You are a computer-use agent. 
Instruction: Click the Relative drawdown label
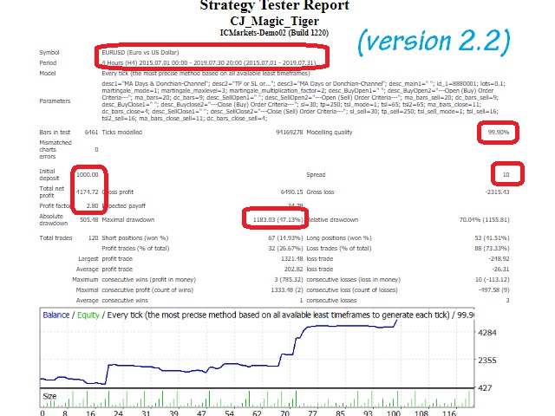click(x=332, y=219)
